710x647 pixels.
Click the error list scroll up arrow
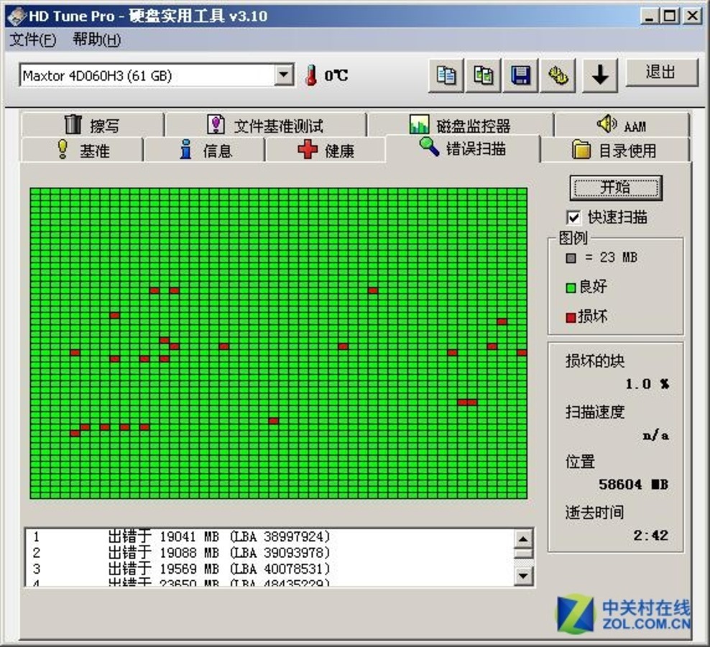coord(523,539)
